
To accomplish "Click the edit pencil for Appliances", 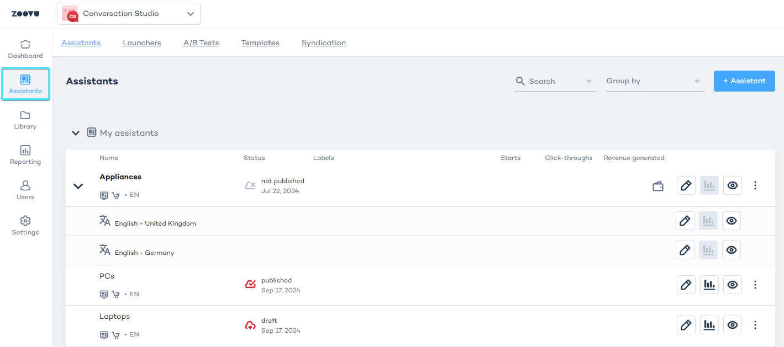I will tap(686, 185).
